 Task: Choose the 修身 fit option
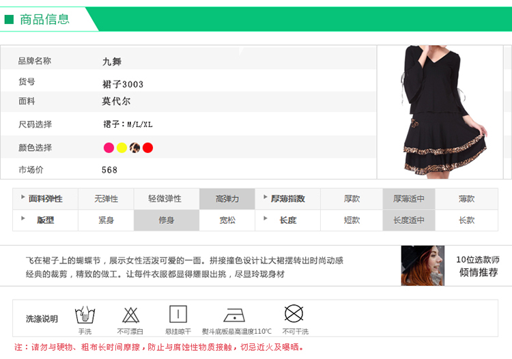coord(167,220)
